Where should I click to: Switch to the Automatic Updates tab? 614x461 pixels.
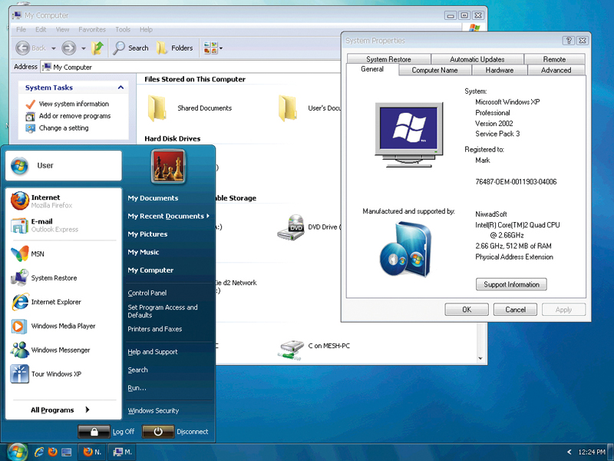click(477, 59)
